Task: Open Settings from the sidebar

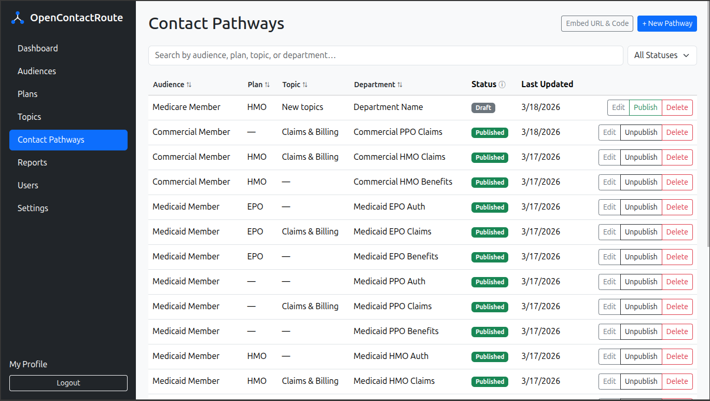Action: [32, 208]
